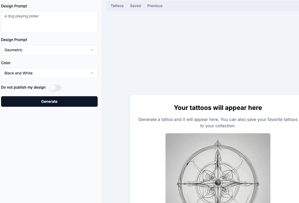Screen dimensions: 299x203
Task: Toggle the Do not publish my design switch
Action: (56, 88)
